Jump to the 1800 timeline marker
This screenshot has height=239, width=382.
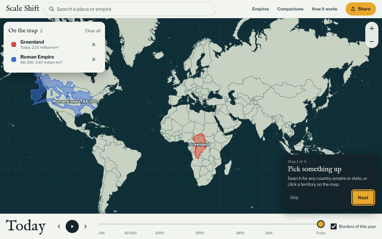pos(240,233)
